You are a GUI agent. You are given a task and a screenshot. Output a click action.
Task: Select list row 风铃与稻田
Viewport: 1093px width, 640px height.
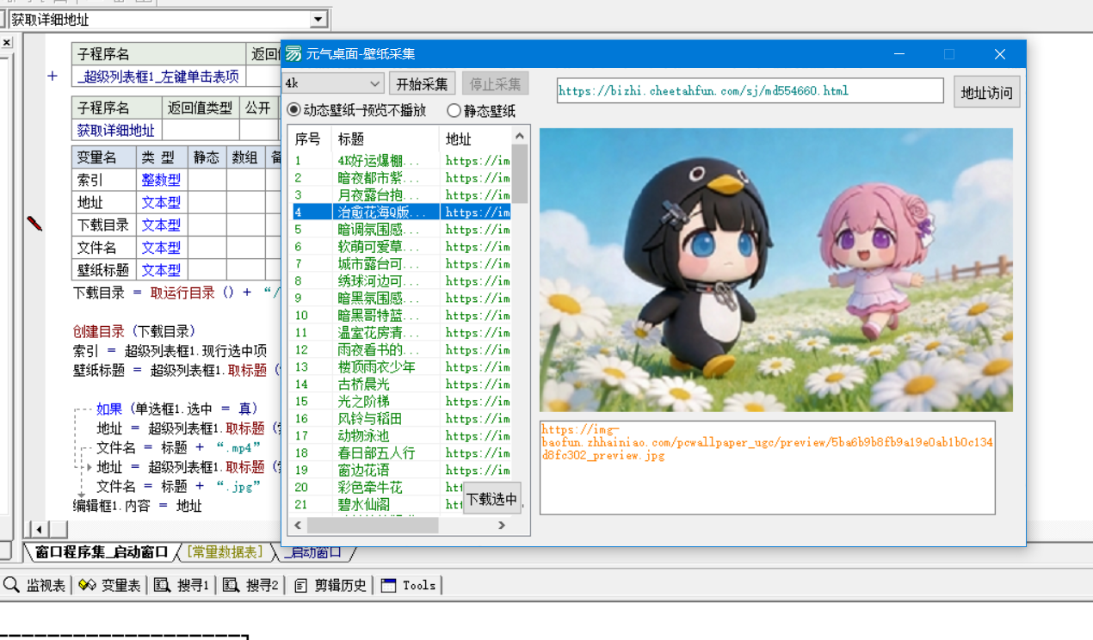(399, 418)
